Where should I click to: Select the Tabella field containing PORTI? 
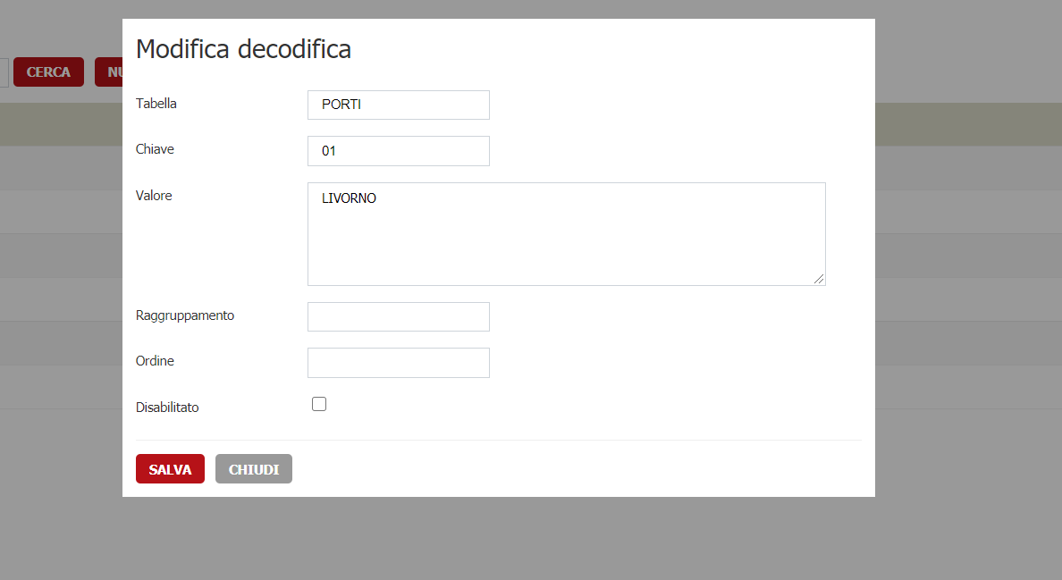tap(398, 105)
